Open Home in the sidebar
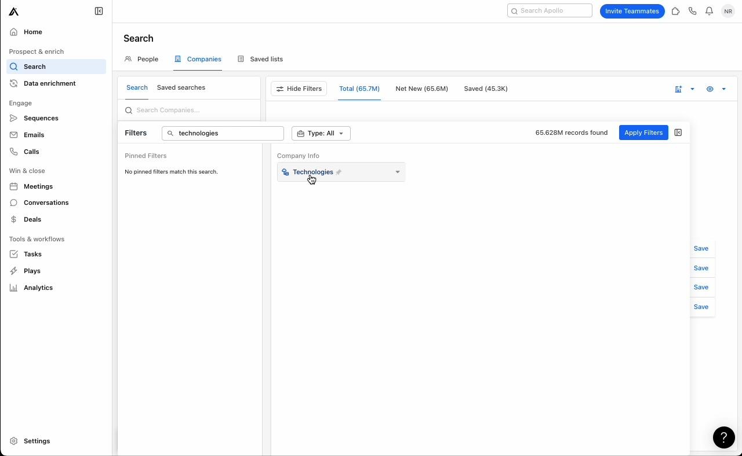 56,32
